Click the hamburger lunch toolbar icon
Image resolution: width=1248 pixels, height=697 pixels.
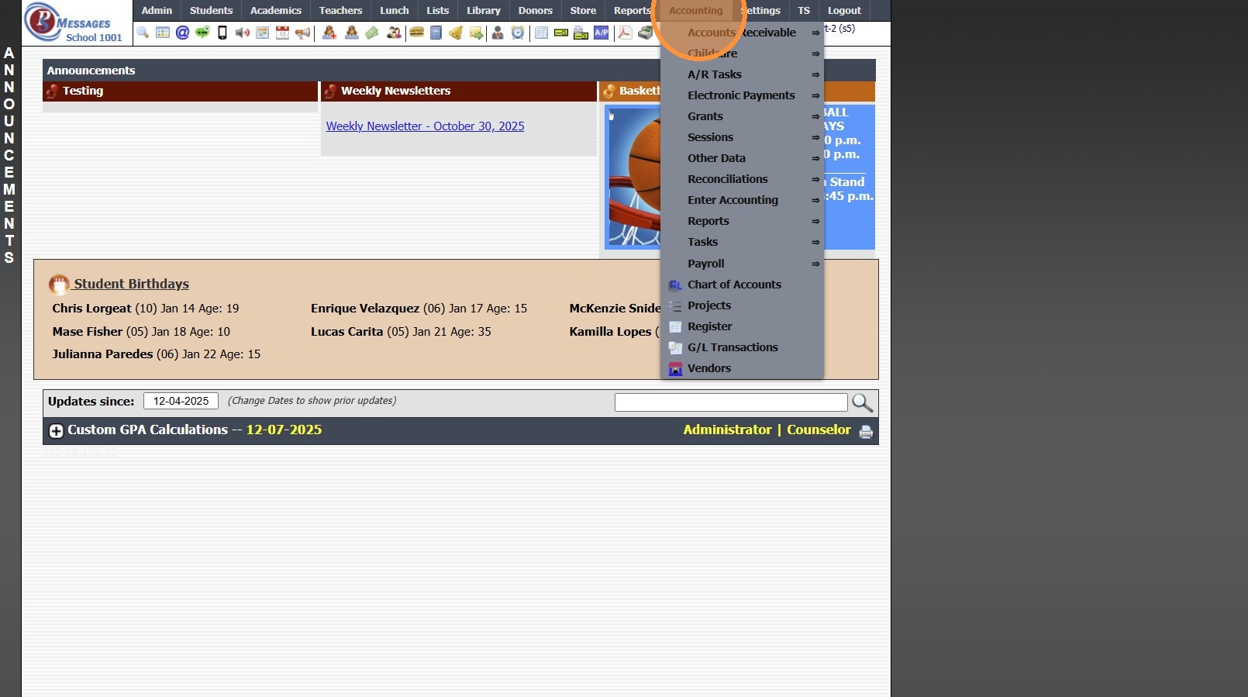point(416,33)
